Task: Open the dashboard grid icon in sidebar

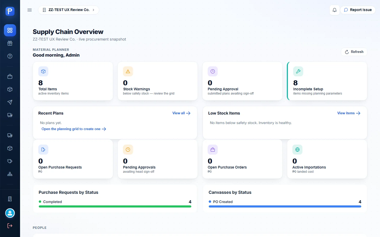Action: click(x=10, y=30)
